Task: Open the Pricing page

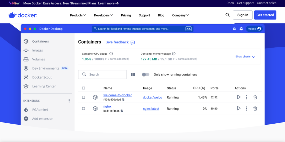Action: 126,15
